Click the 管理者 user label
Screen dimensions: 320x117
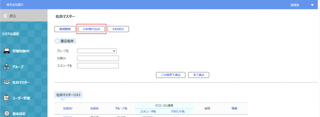295,5
